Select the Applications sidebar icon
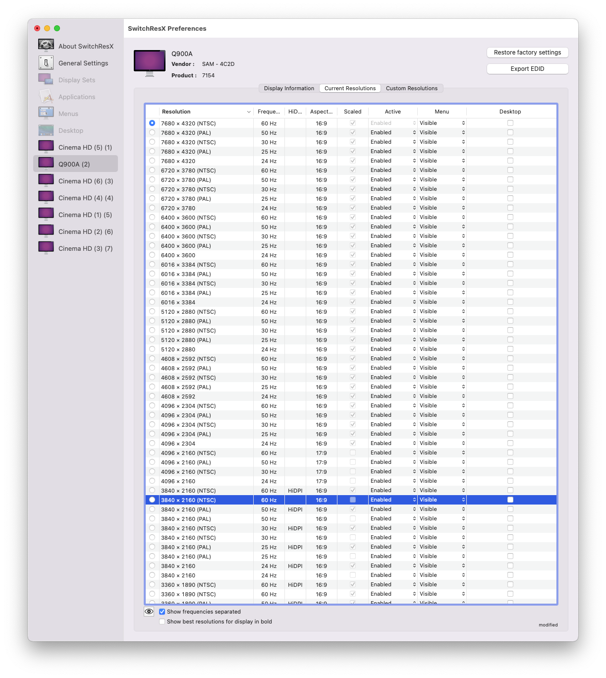The width and height of the screenshot is (606, 678). pyautogui.click(x=46, y=96)
